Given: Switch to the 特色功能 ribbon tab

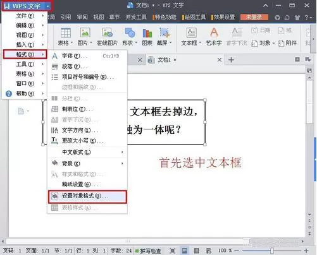Looking at the screenshot, I should [x=165, y=17].
